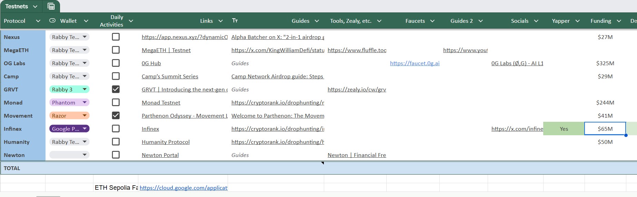
Task: Open the Funding column dropdown arrow
Action: point(619,21)
